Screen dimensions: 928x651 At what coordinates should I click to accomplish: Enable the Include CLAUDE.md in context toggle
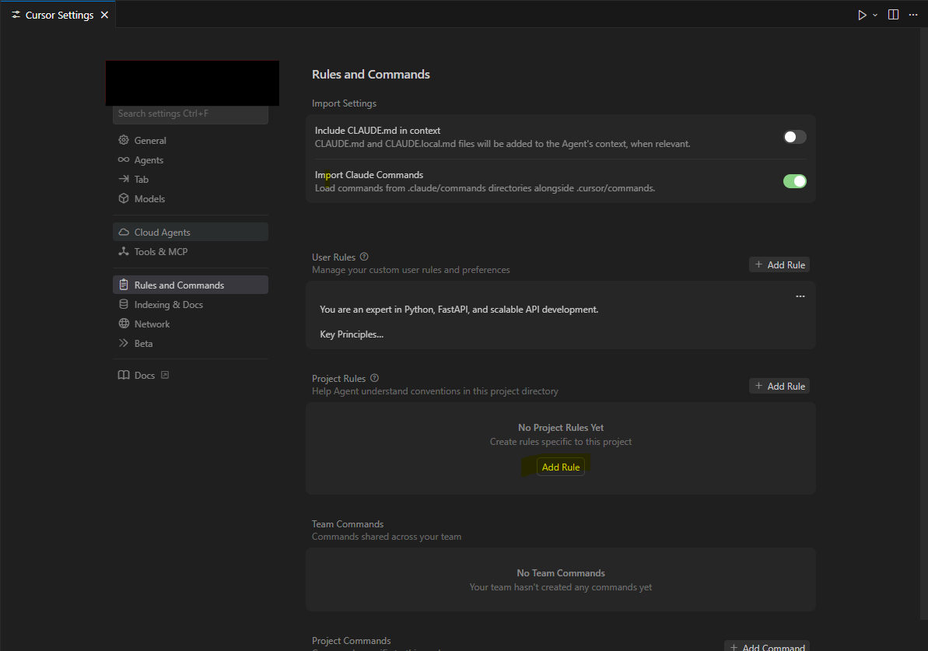coord(794,138)
